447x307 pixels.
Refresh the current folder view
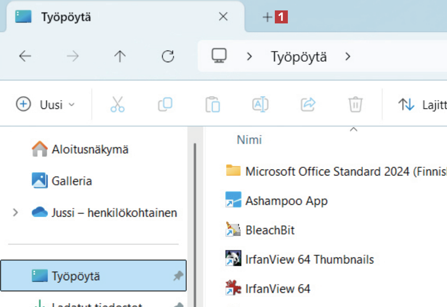pyautogui.click(x=168, y=56)
